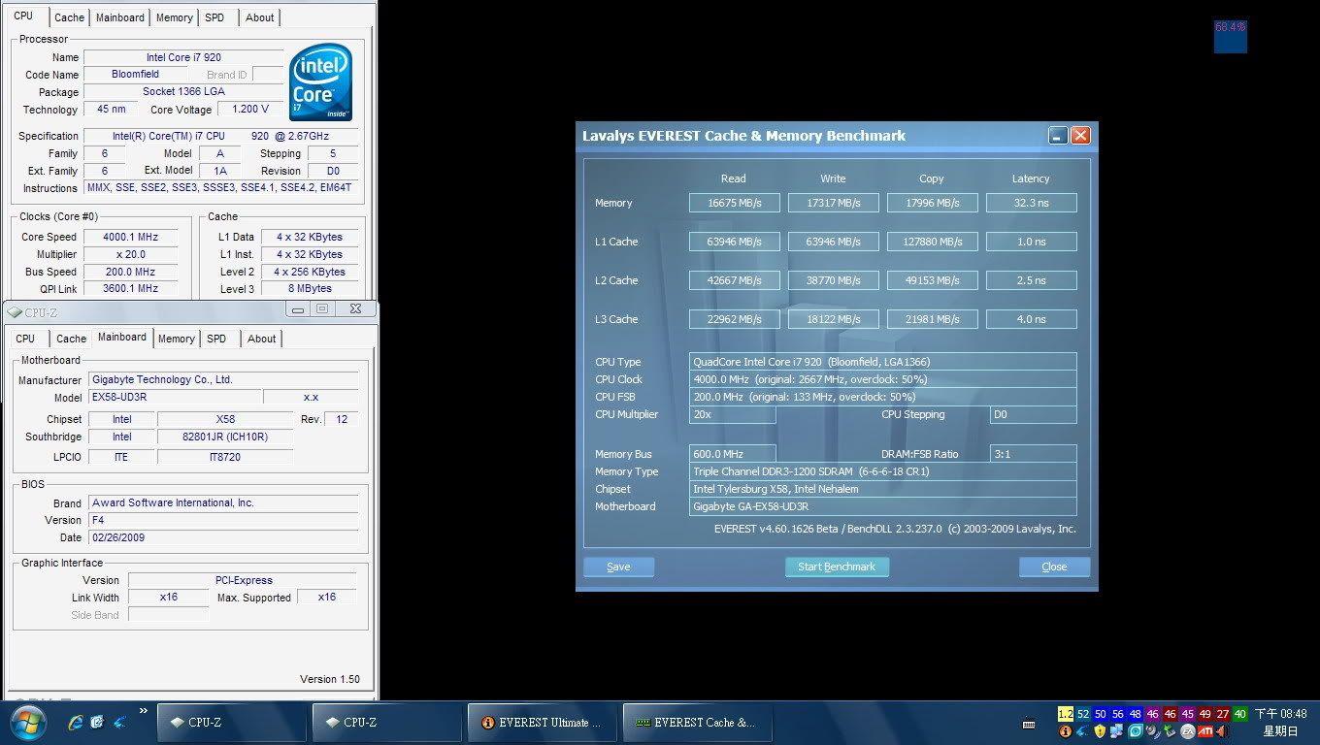Select CPU tab in mainboard CPU-Z window
This screenshot has width=1320, height=745.
[x=25, y=339]
